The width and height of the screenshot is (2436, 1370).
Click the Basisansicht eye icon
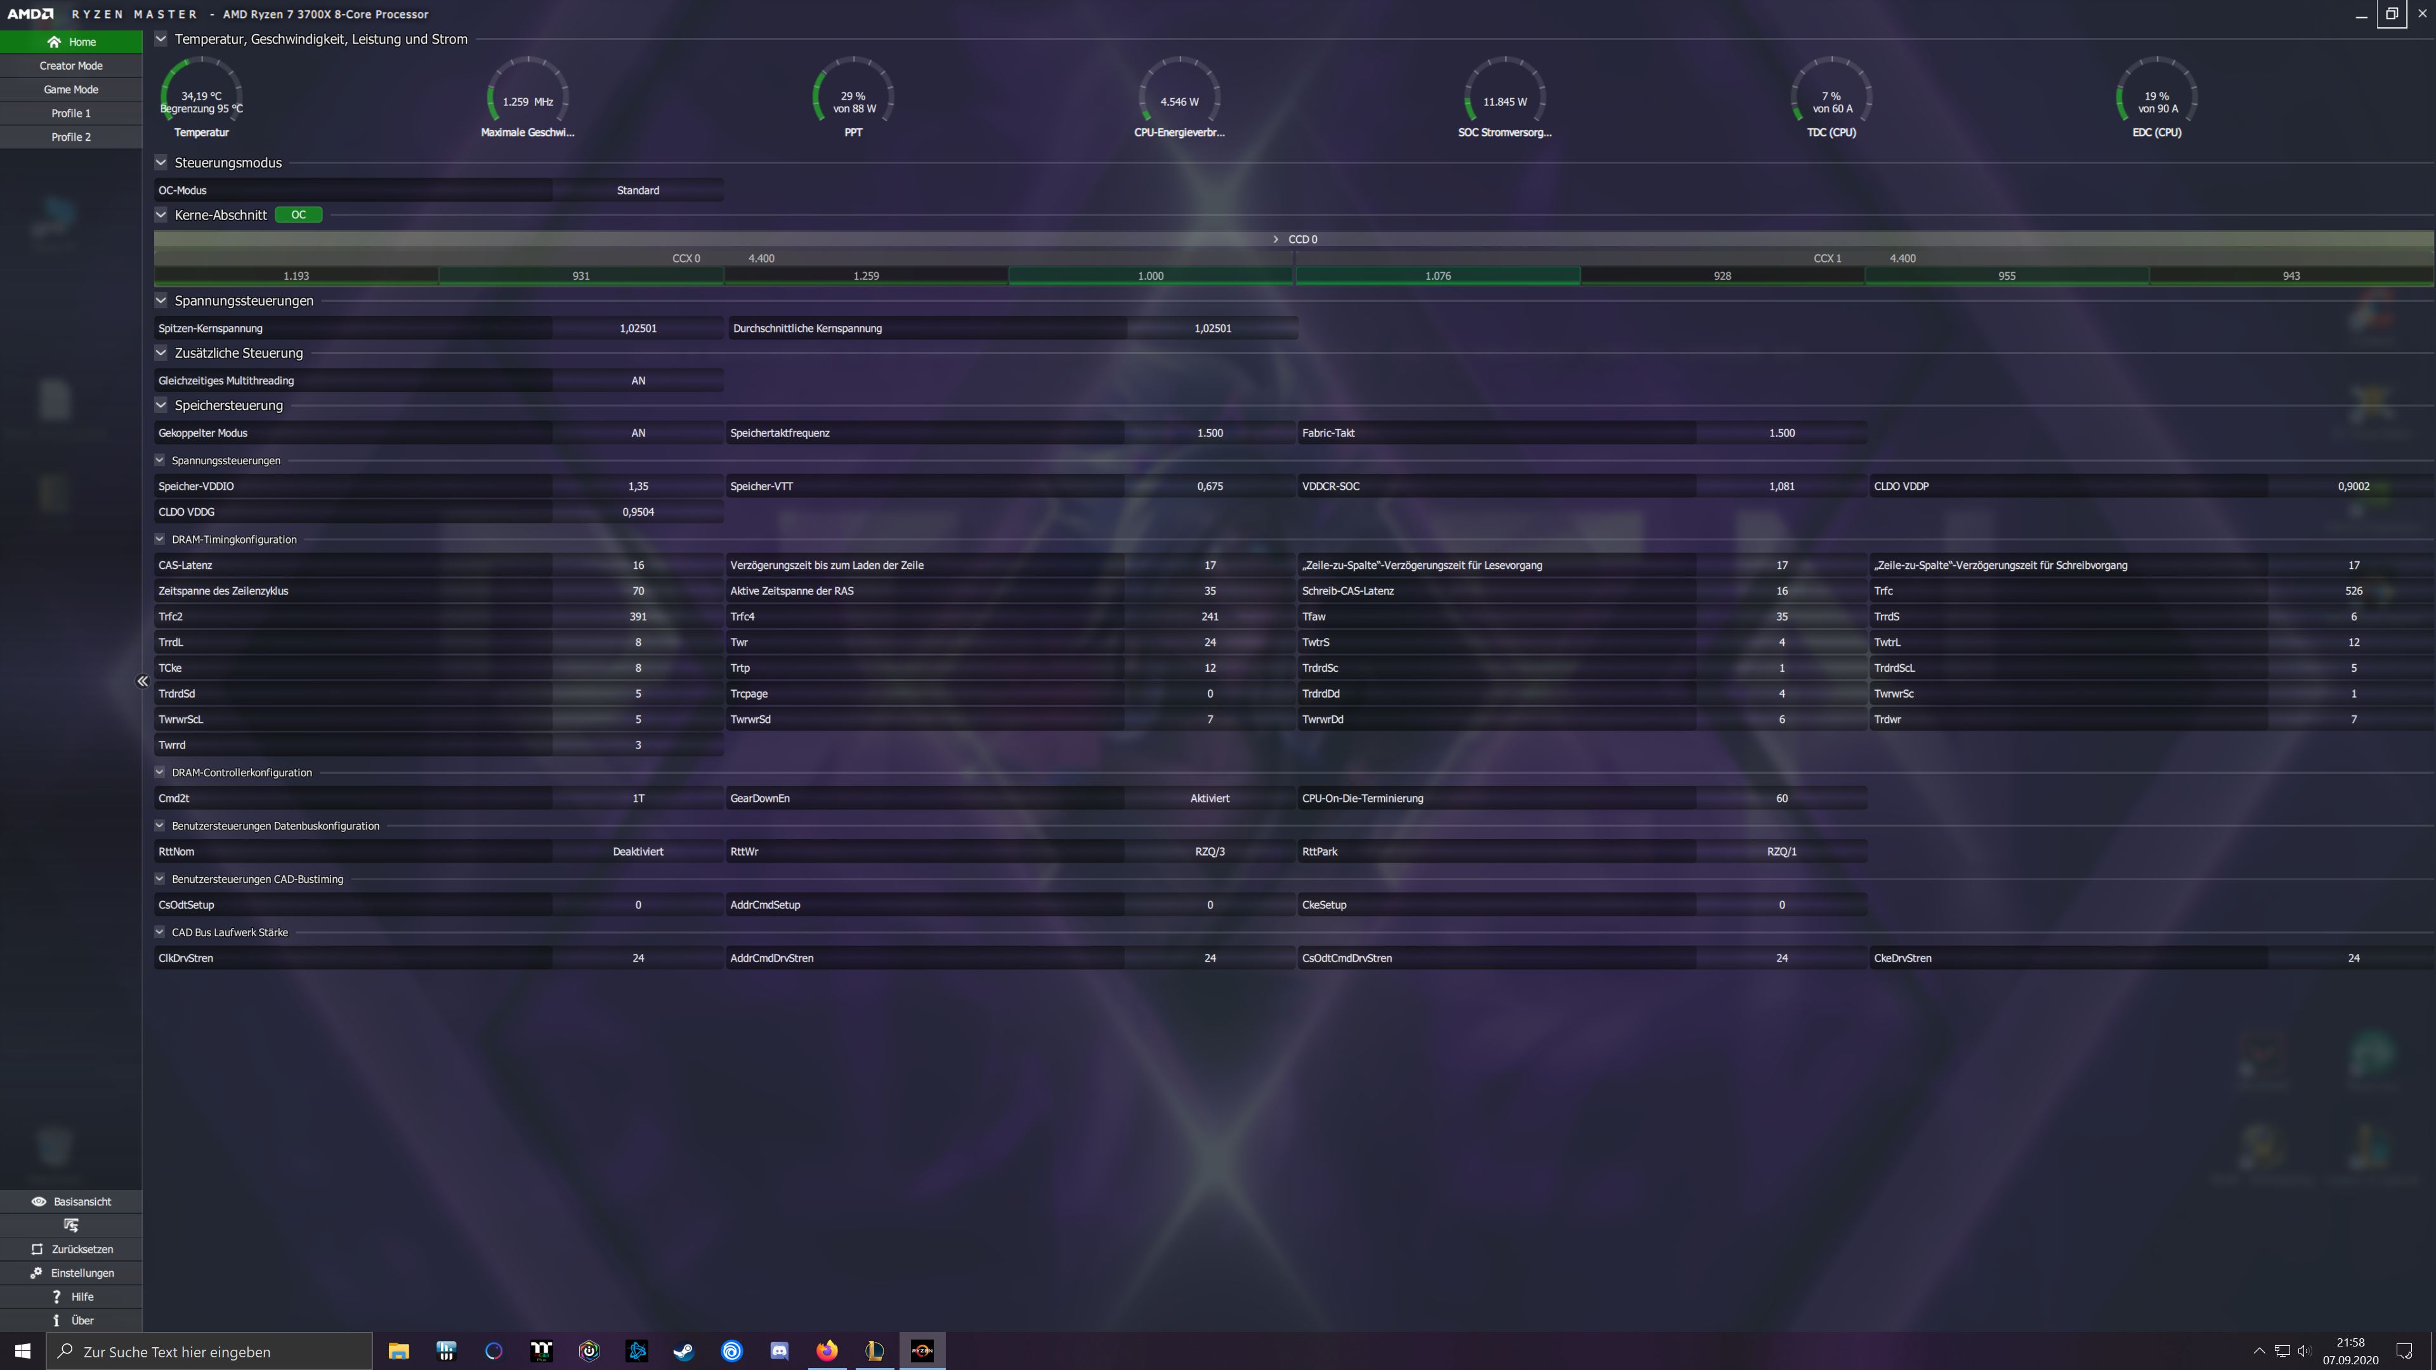(x=39, y=1202)
